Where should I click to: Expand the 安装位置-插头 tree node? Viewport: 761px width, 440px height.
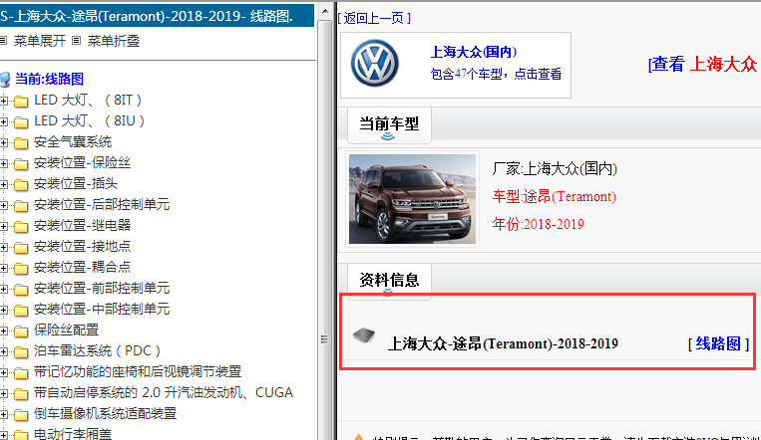point(3,184)
